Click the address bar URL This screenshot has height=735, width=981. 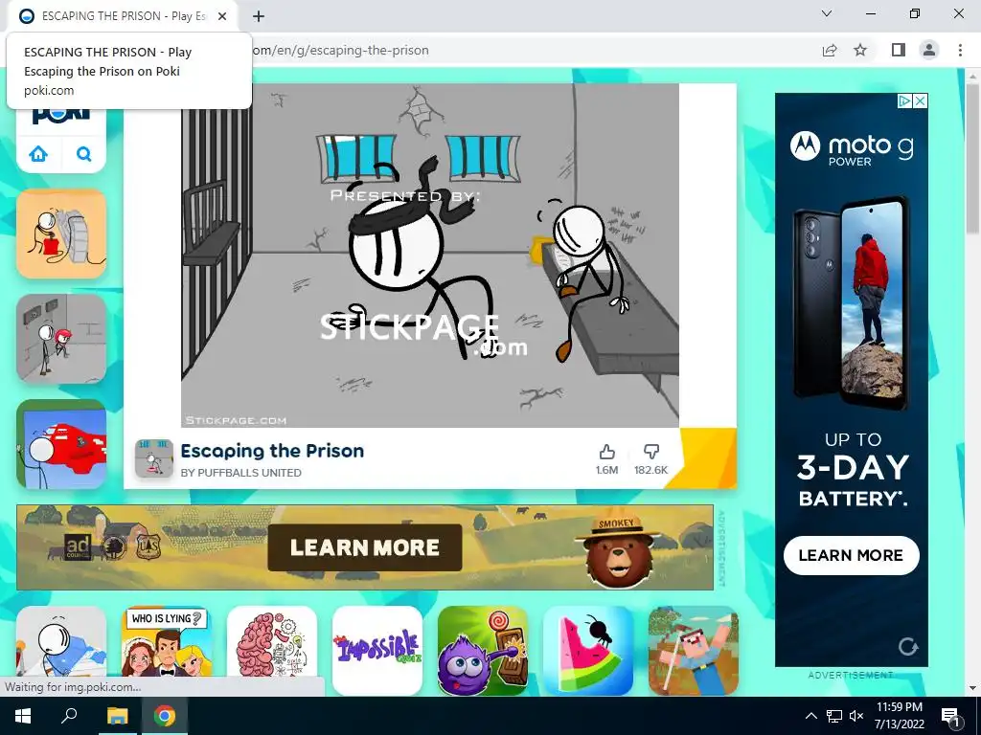pyautogui.click(x=341, y=50)
